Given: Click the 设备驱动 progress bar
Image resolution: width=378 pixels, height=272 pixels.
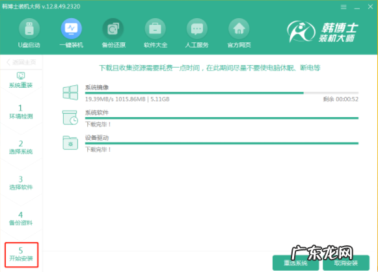Looking at the screenshot, I should [222, 143].
